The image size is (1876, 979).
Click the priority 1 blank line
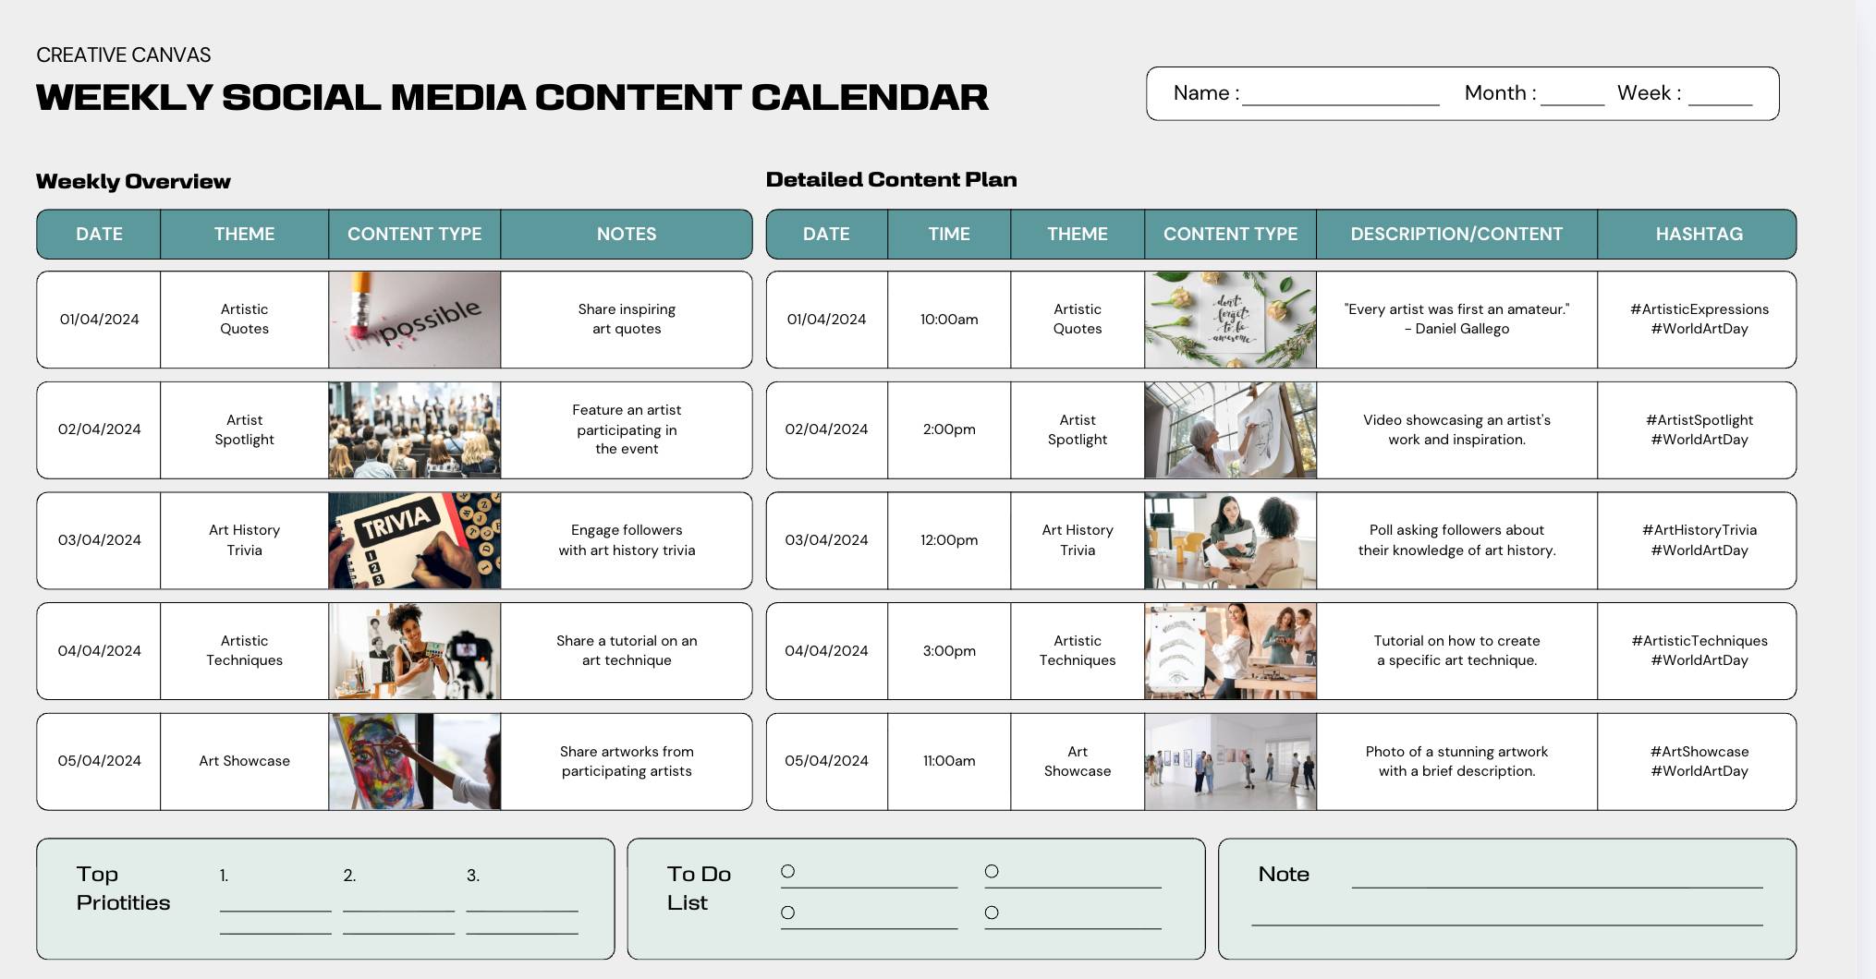click(x=275, y=911)
